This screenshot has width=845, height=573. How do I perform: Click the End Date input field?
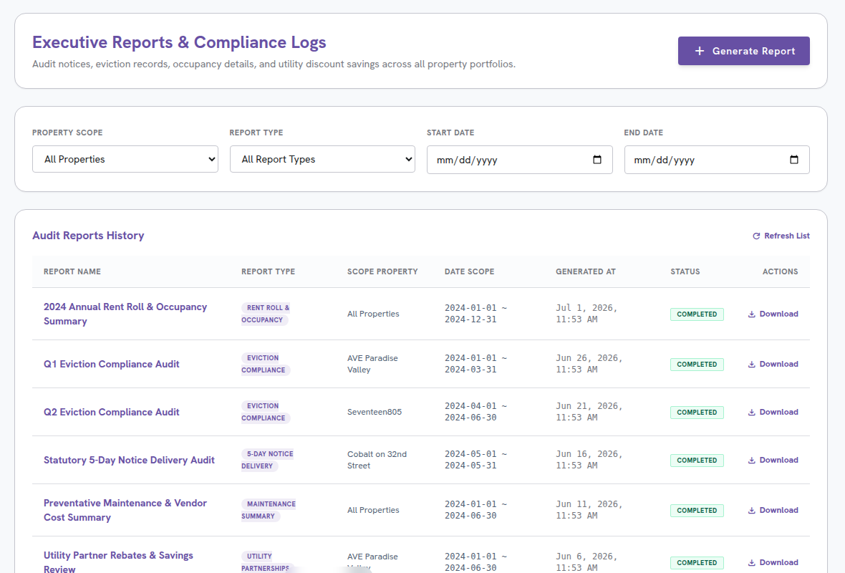click(717, 160)
